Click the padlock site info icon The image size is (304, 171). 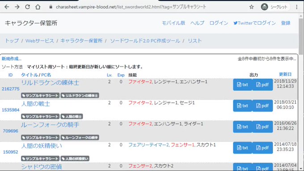pos(51,7)
